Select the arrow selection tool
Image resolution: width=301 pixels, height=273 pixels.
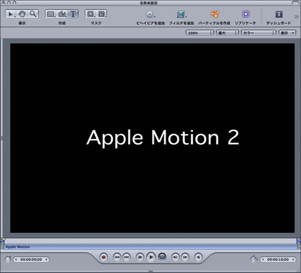11,14
